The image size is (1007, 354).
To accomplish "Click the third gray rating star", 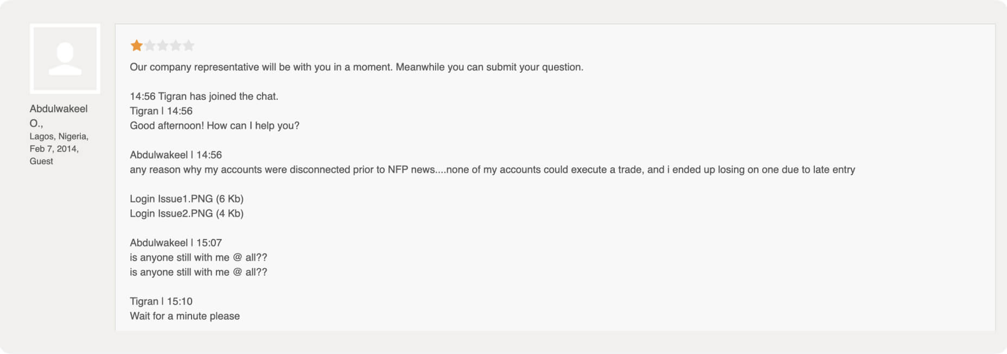I will click(163, 46).
